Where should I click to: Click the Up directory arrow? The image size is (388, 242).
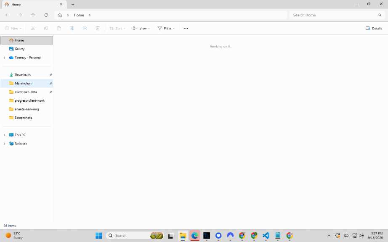click(33, 15)
